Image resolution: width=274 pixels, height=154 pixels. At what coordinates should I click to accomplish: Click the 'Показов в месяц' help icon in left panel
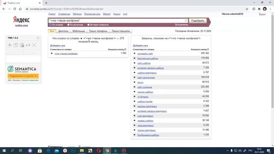click(x=125, y=50)
